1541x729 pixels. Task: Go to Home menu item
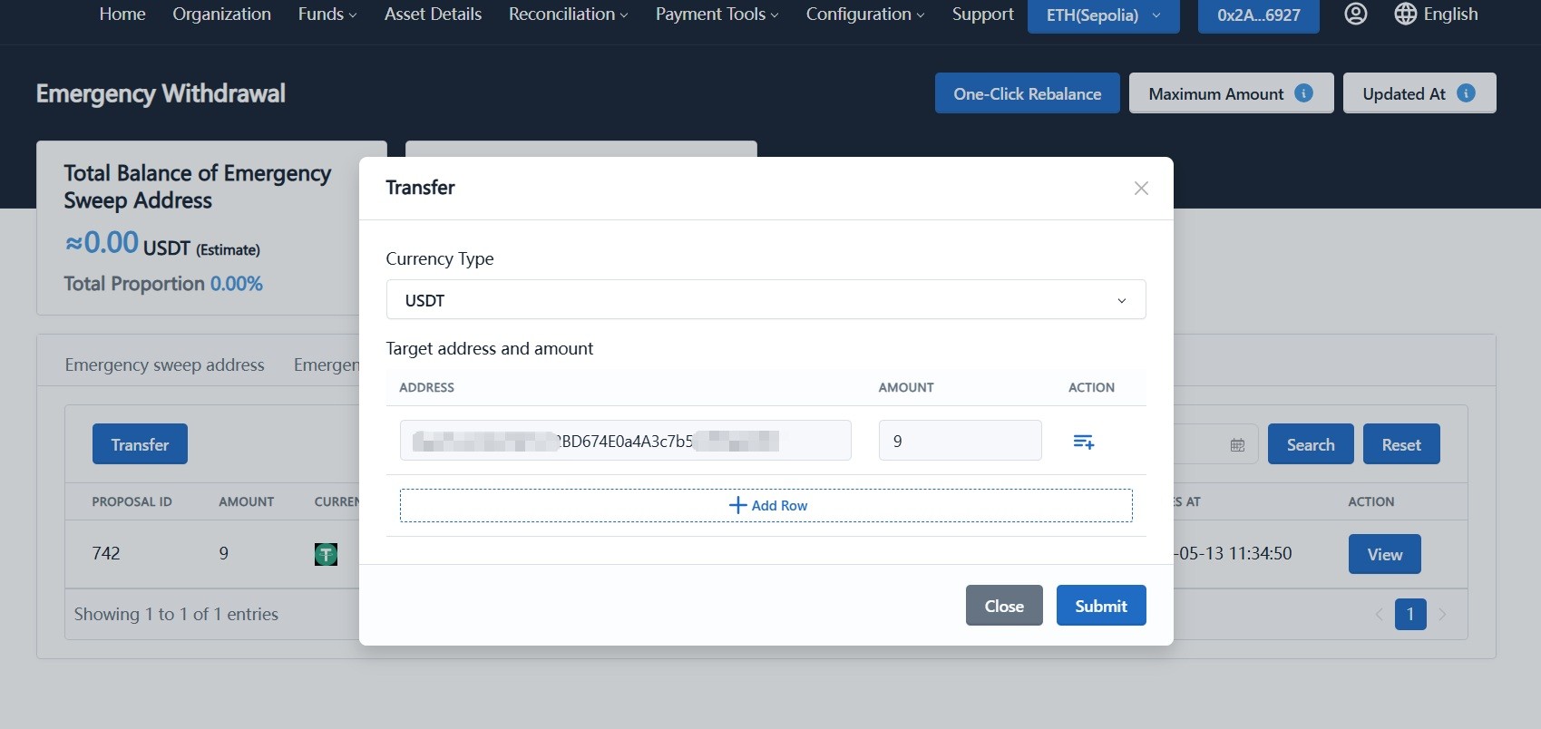[122, 15]
